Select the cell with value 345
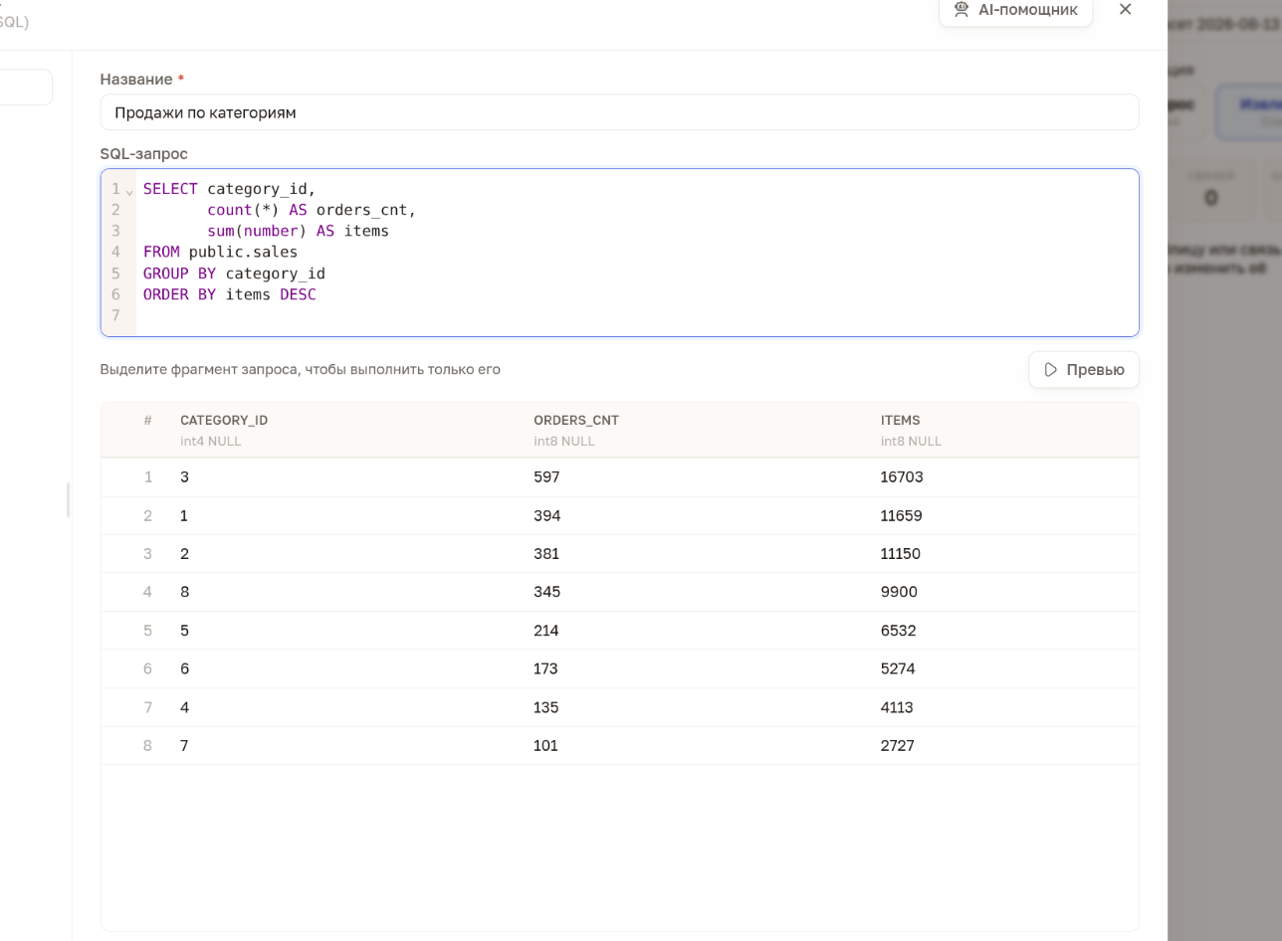 coord(547,592)
